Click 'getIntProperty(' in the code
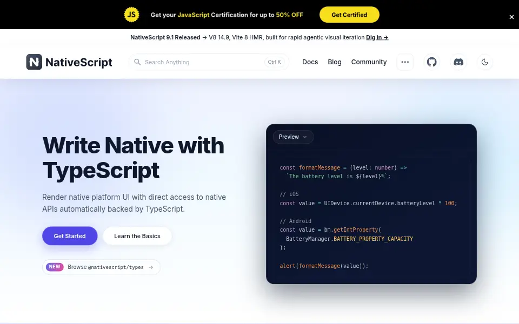519x324 pixels. click(357, 230)
